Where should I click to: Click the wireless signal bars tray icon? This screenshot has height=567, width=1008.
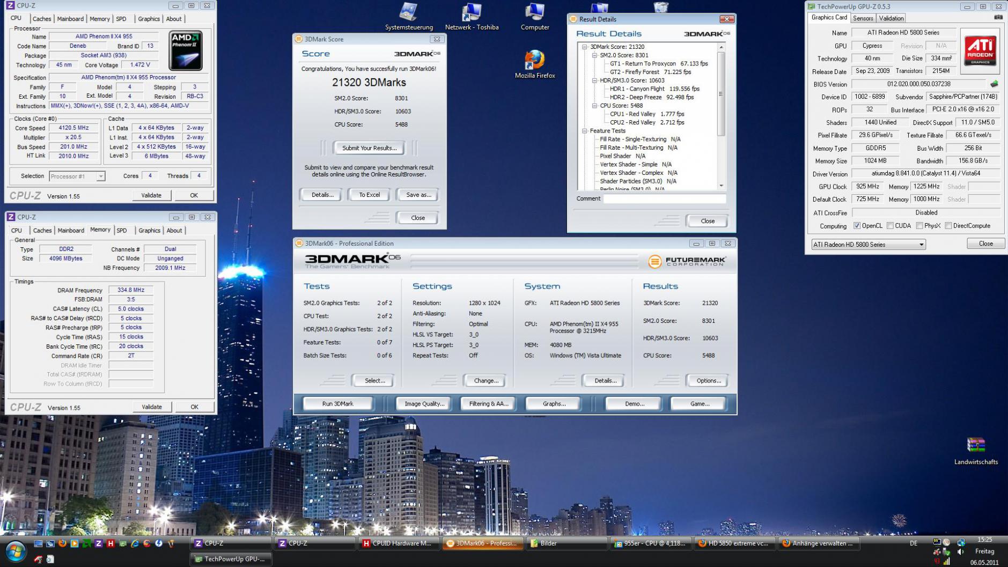tap(946, 561)
